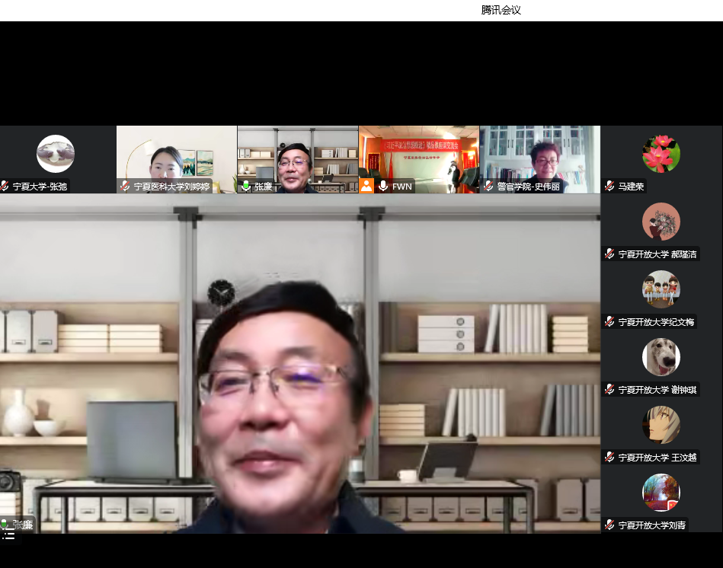Click 宁夏开放大学刘青 name label
723x568 pixels.
click(651, 525)
